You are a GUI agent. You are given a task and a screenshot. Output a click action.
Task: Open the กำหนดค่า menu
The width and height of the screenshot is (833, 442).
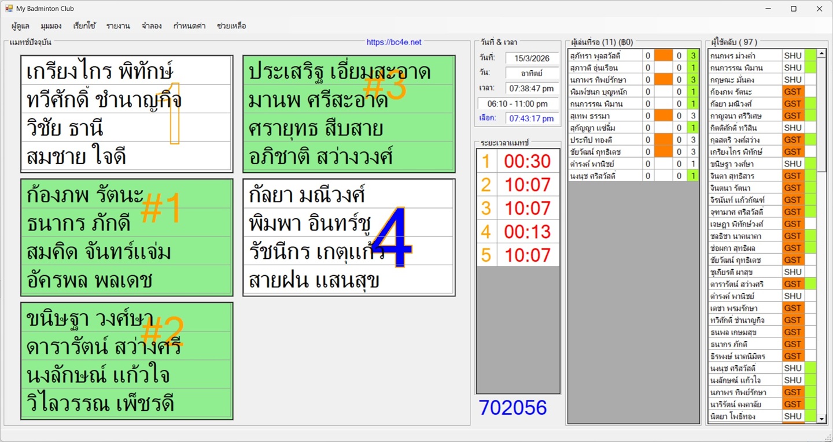tap(190, 26)
